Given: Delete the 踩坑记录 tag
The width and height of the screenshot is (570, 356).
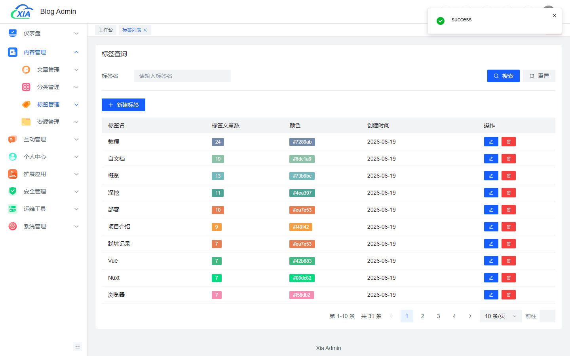Looking at the screenshot, I should [x=509, y=244].
